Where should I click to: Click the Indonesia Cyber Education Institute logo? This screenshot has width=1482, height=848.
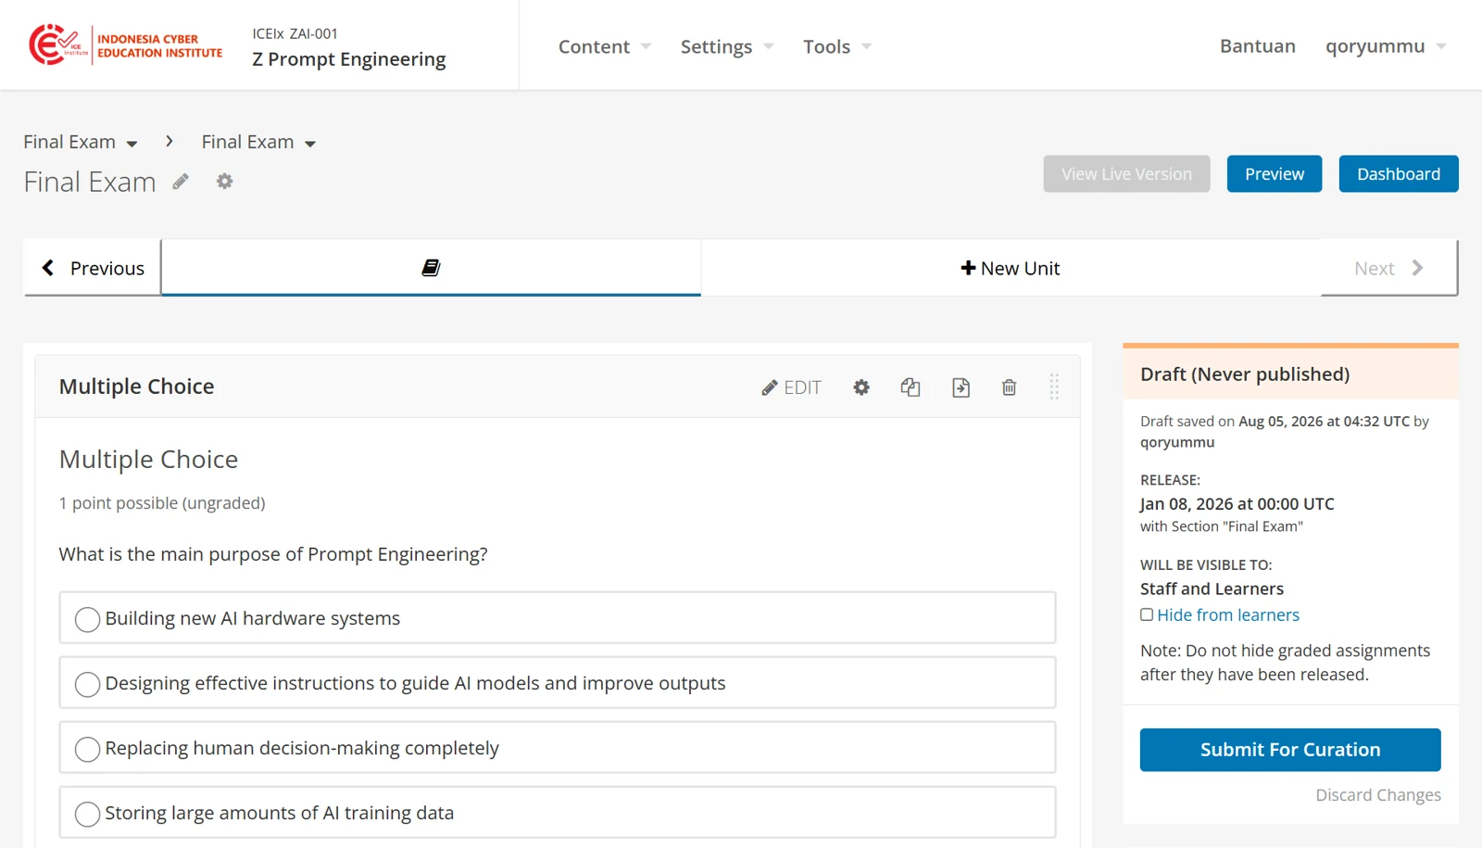126,45
